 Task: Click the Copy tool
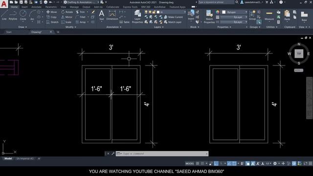pos(51,17)
